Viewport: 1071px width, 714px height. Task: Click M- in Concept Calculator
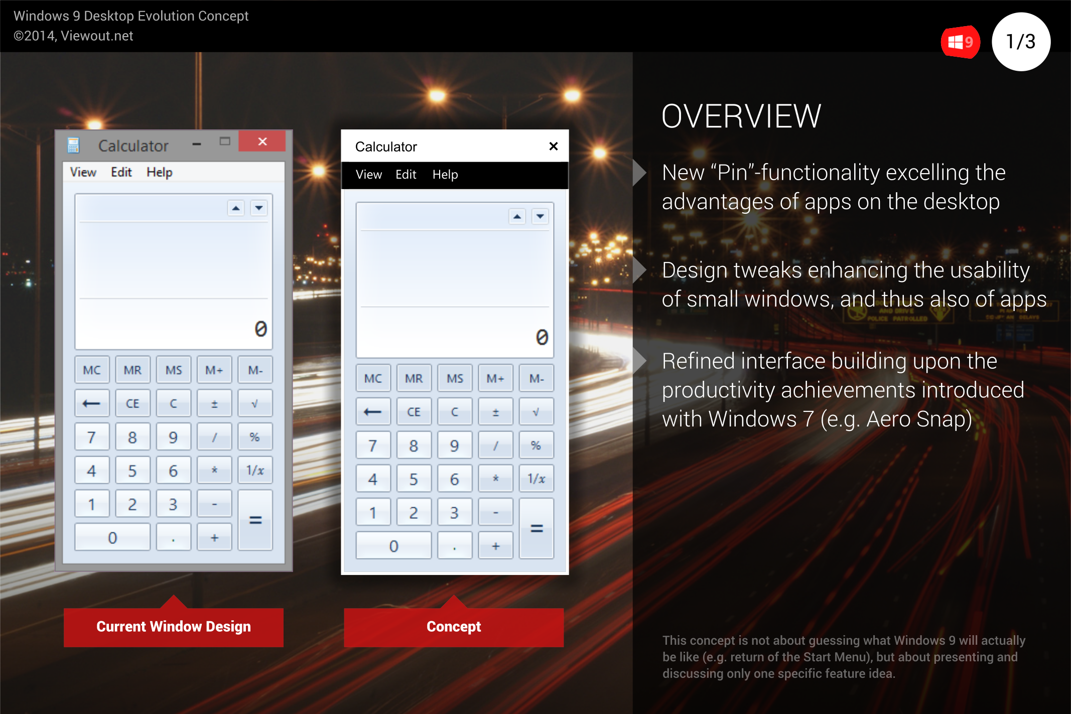tap(536, 378)
